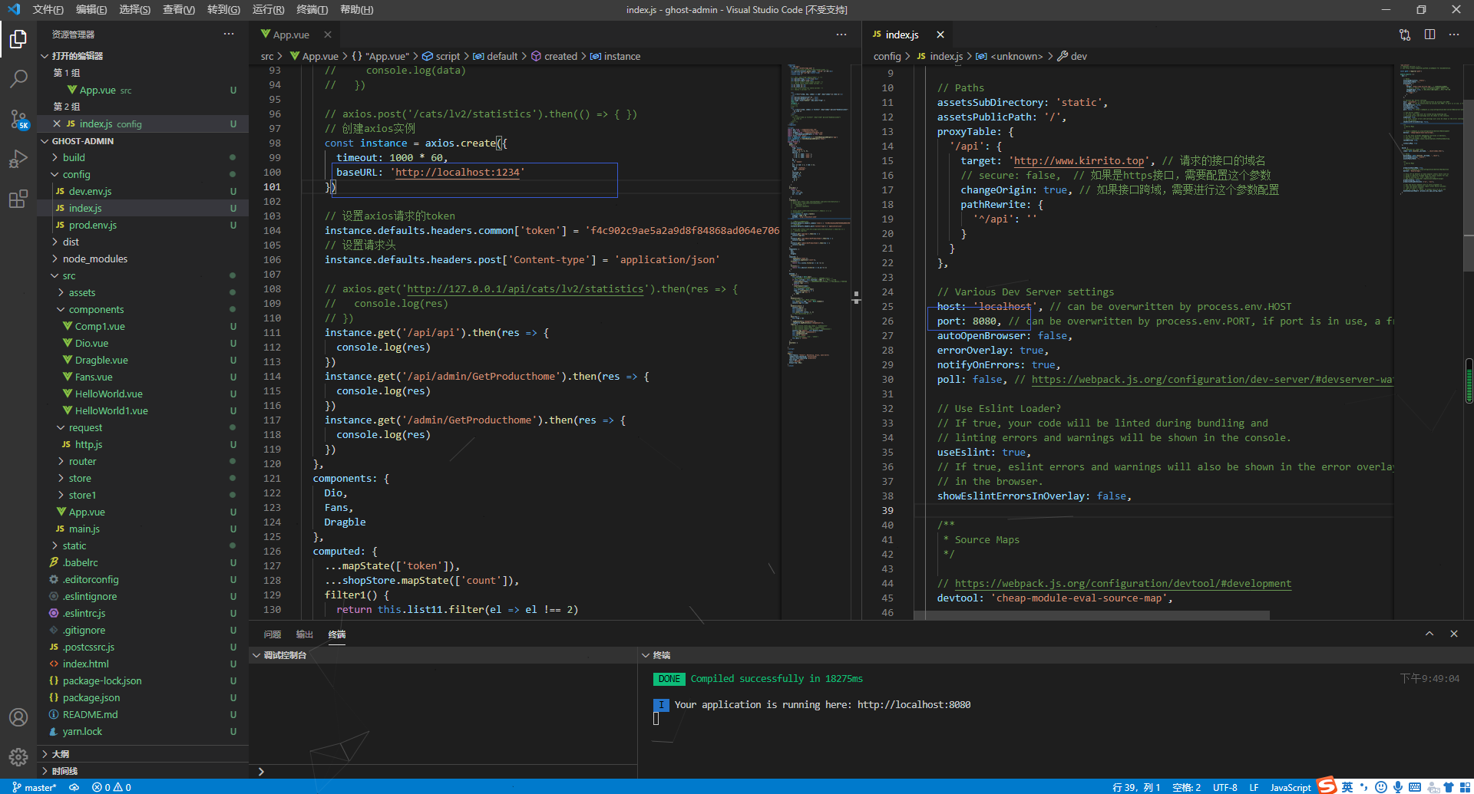Click the master branch status item

coord(35,787)
